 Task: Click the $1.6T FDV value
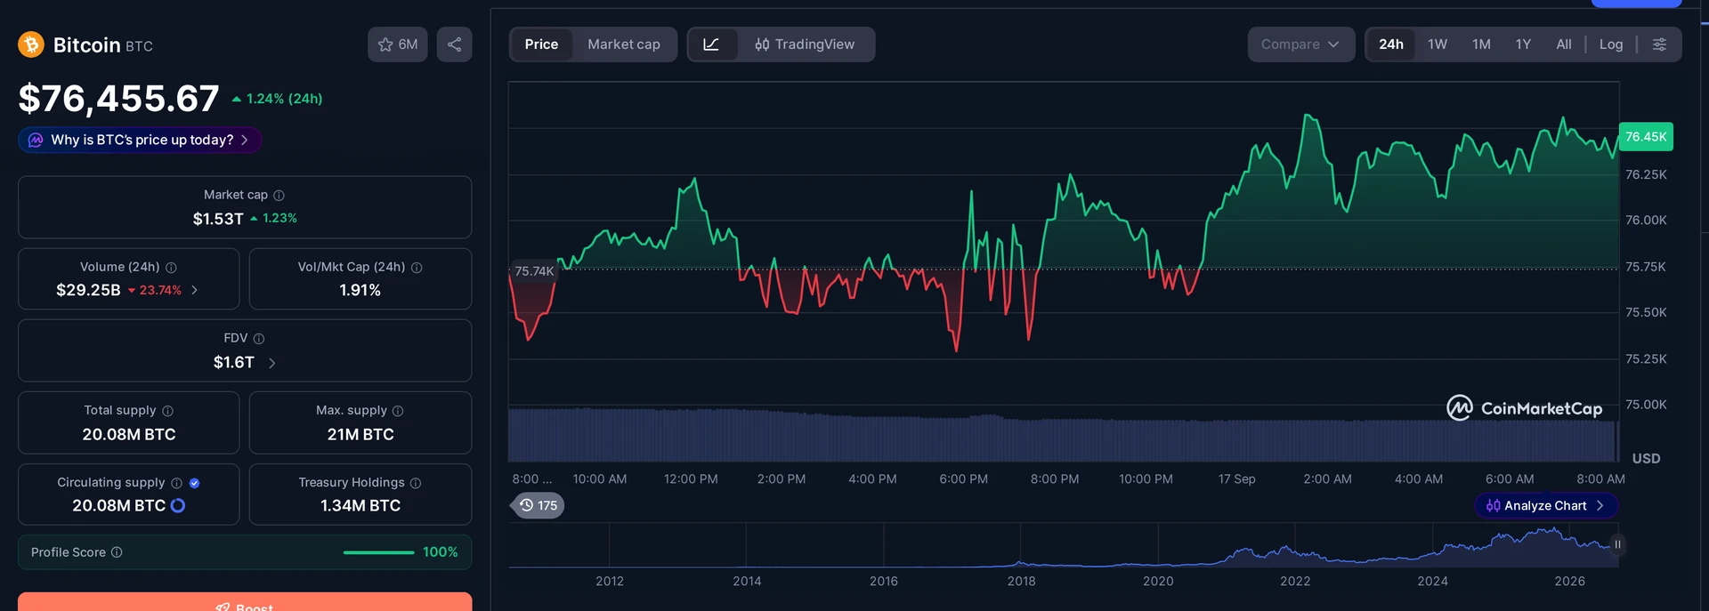coord(234,363)
